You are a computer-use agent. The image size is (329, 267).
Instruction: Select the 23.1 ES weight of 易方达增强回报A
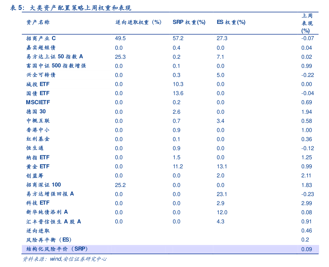point(221,194)
